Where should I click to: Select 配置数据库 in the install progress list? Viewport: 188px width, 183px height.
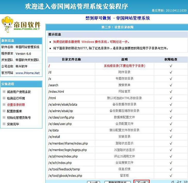pyautogui.click(x=14, y=111)
